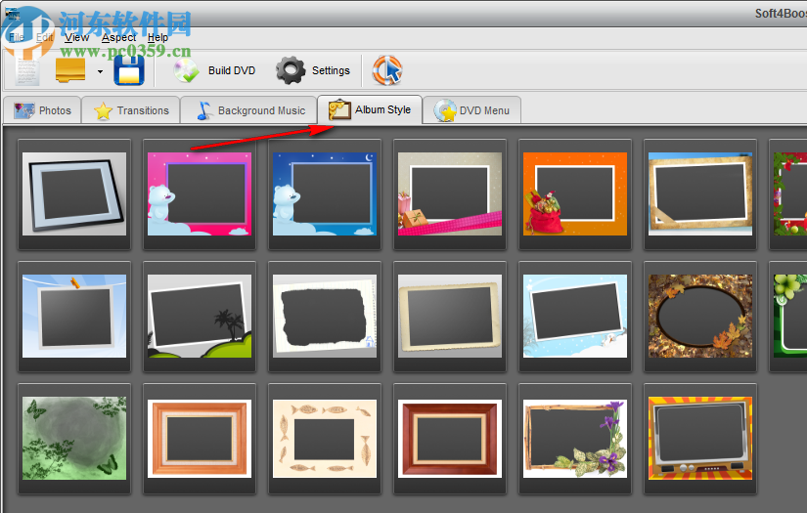Open the Edit menu
This screenshot has height=513, width=807.
point(44,37)
